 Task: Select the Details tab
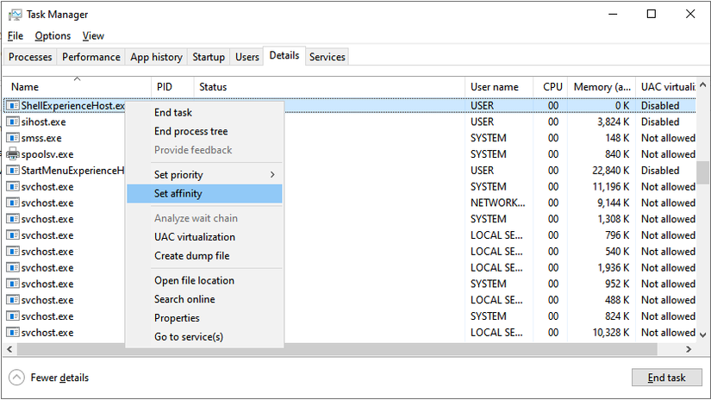click(x=284, y=56)
